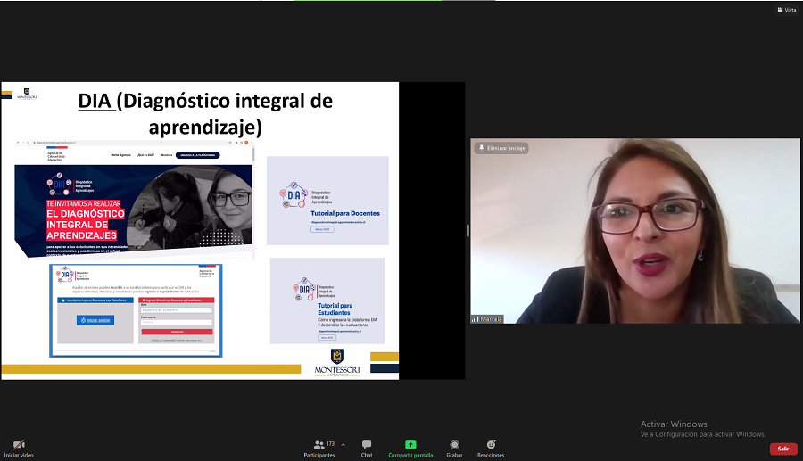The height and width of the screenshot is (461, 803).
Task: Open the Chat panel
Action: coord(367,449)
